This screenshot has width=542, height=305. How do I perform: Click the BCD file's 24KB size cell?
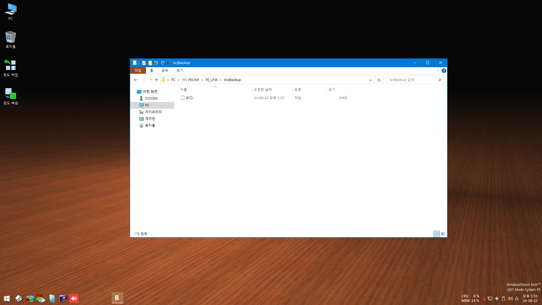coord(343,98)
